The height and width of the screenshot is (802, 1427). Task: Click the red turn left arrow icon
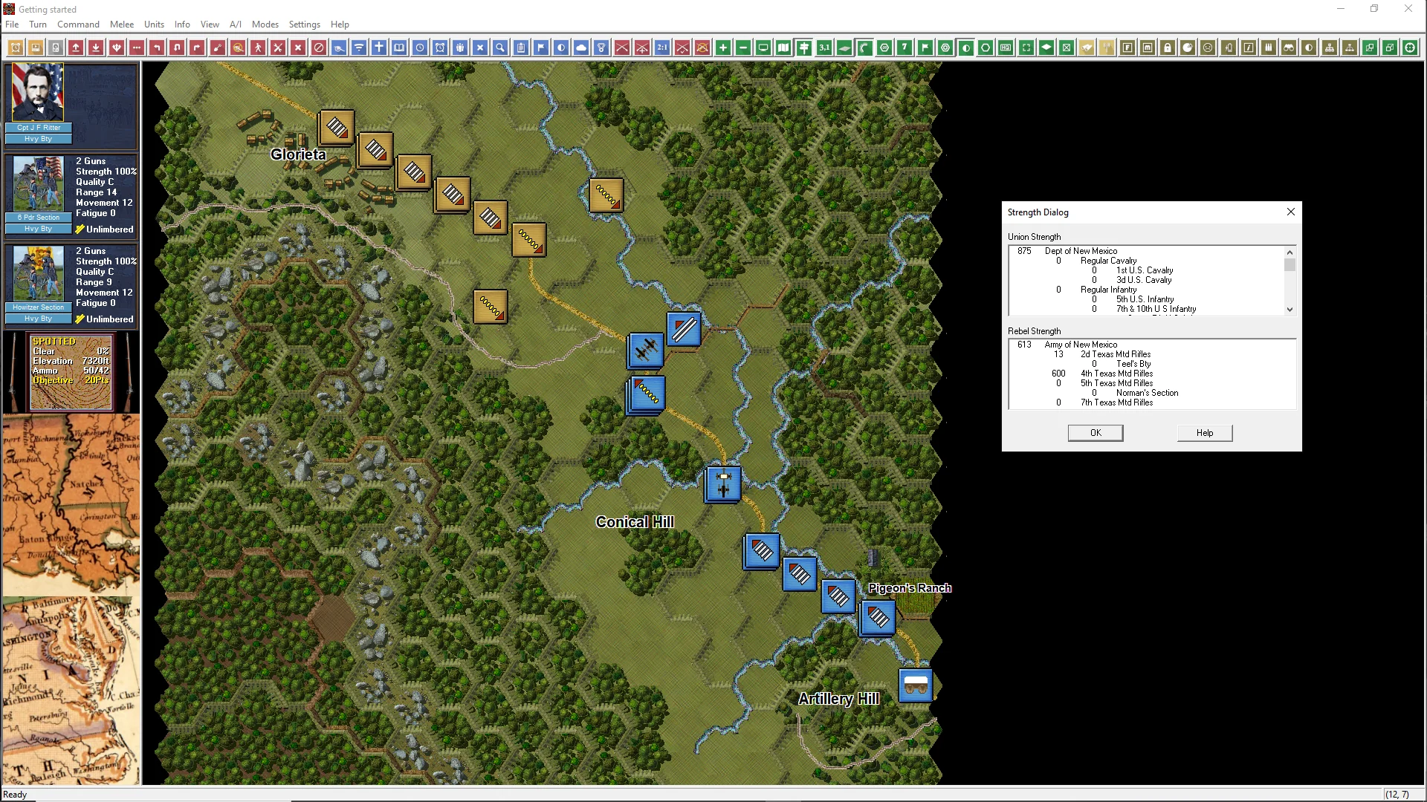click(x=157, y=48)
